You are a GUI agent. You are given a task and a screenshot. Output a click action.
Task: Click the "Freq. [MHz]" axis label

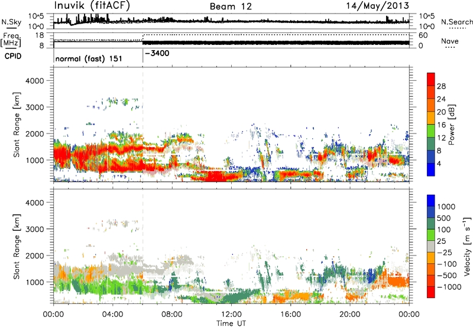pos(11,40)
